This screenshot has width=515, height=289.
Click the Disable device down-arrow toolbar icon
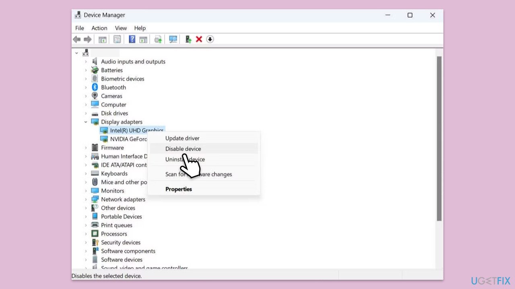(210, 39)
